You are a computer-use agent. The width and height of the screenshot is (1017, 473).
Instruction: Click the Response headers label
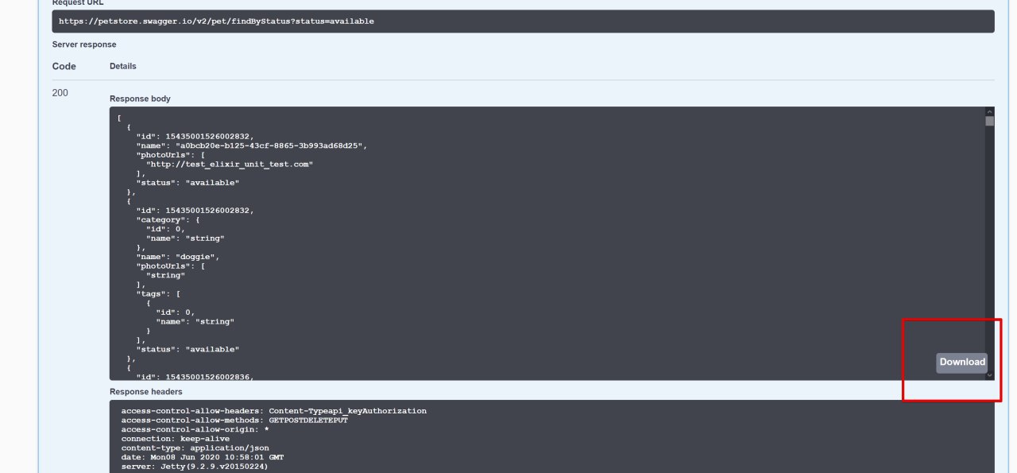tap(146, 392)
